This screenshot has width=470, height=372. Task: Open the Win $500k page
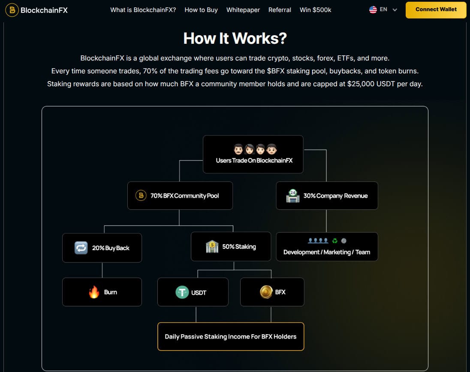click(x=315, y=10)
